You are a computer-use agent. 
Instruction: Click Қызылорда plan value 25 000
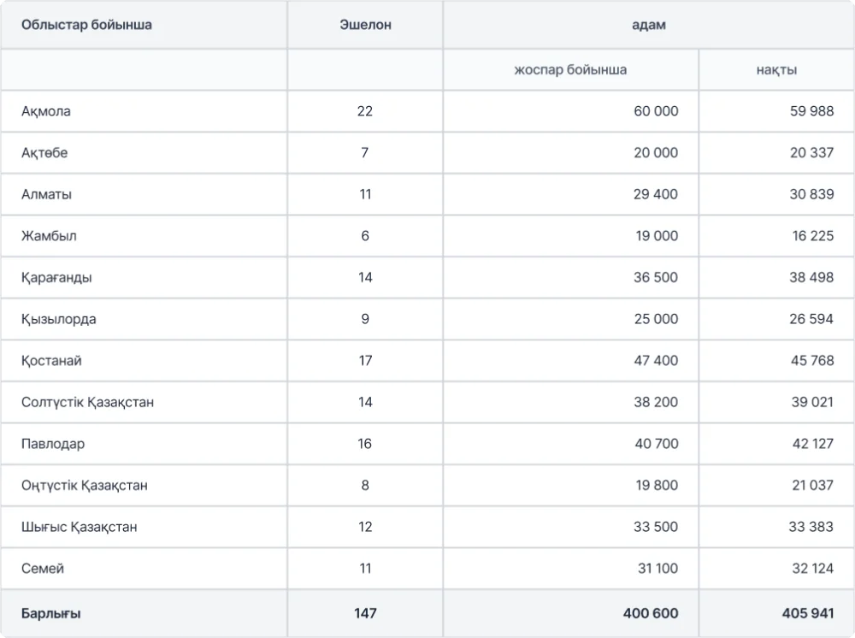pyautogui.click(x=656, y=319)
